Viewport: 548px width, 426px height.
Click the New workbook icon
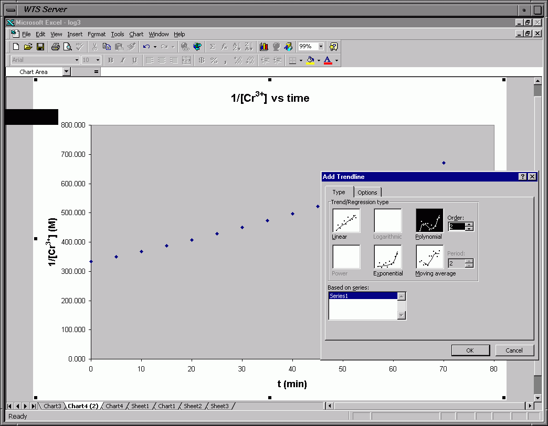(x=16, y=47)
